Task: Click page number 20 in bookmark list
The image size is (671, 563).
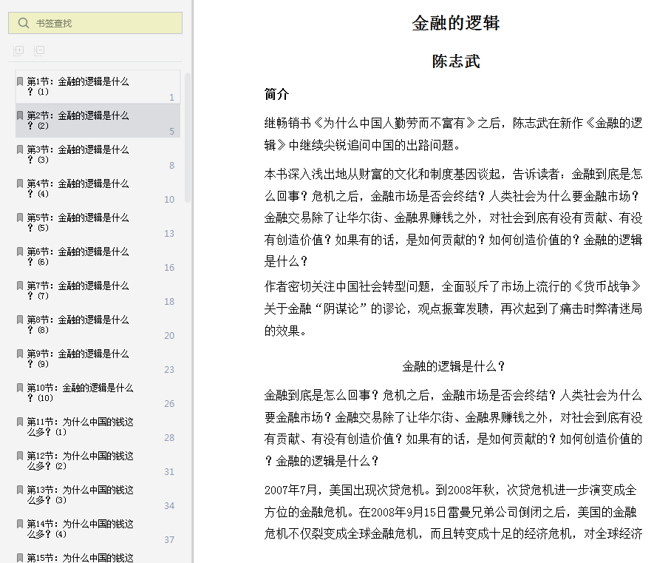Action: point(169,335)
